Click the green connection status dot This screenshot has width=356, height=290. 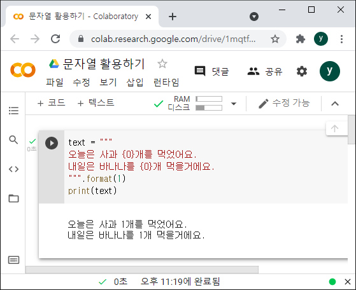pos(332,282)
